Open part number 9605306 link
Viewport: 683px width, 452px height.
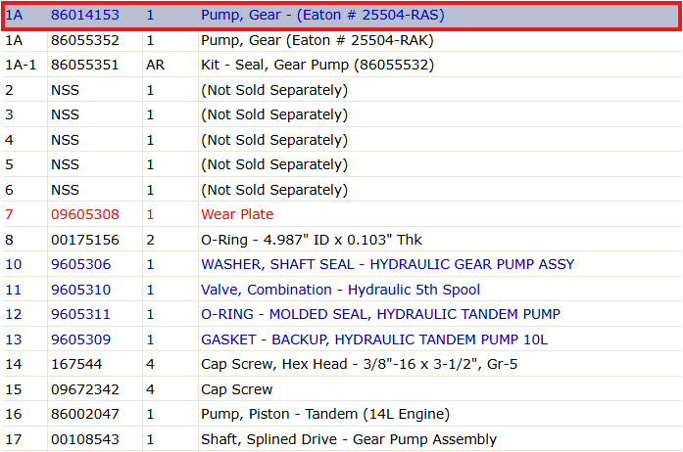tap(81, 264)
